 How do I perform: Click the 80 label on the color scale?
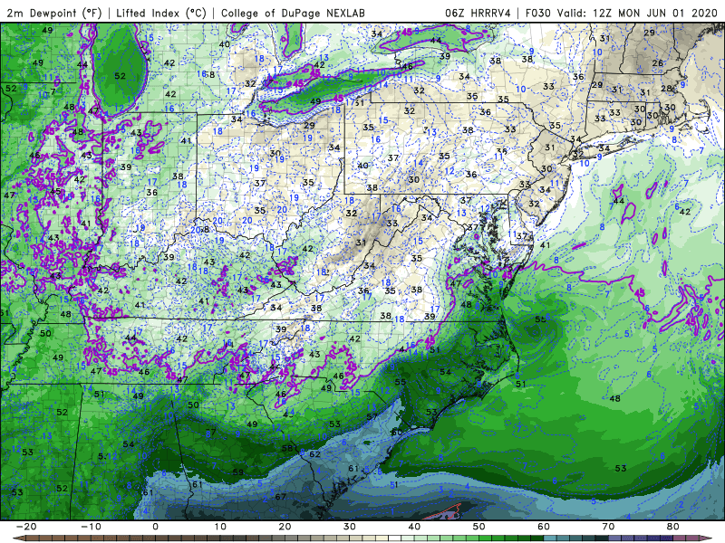673,527
